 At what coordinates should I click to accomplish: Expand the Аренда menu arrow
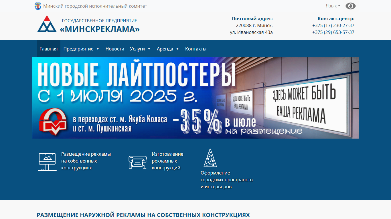(x=177, y=49)
